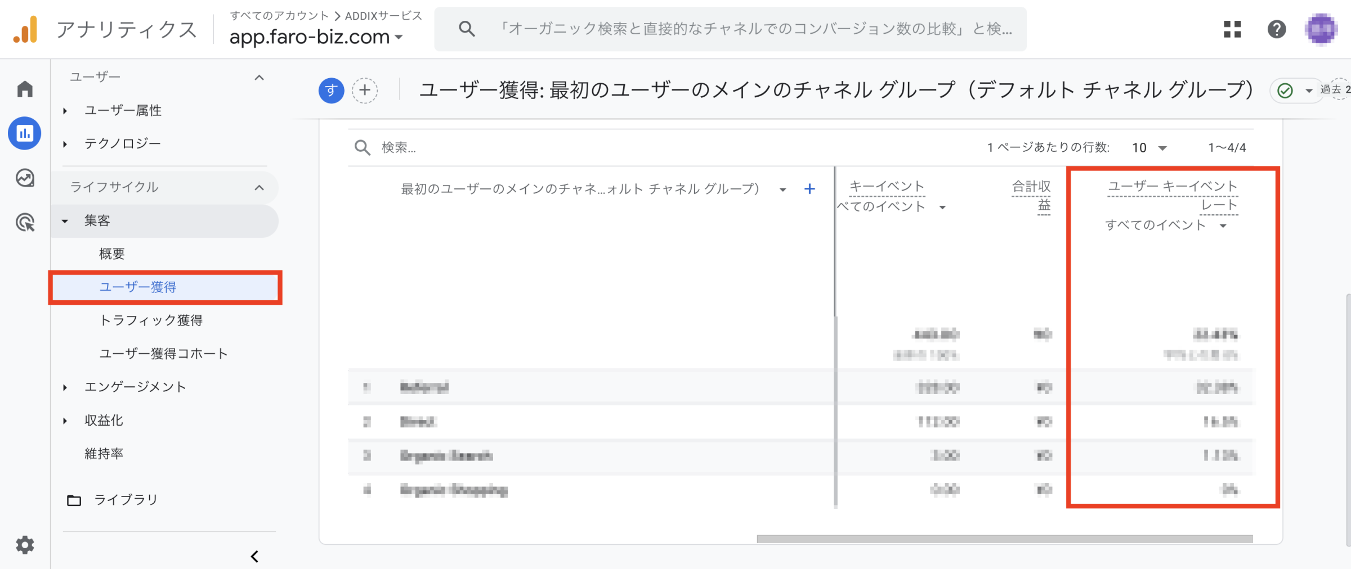Open the Explore icon in left rail
Viewport: 1351px width, 569px height.
pos(25,178)
